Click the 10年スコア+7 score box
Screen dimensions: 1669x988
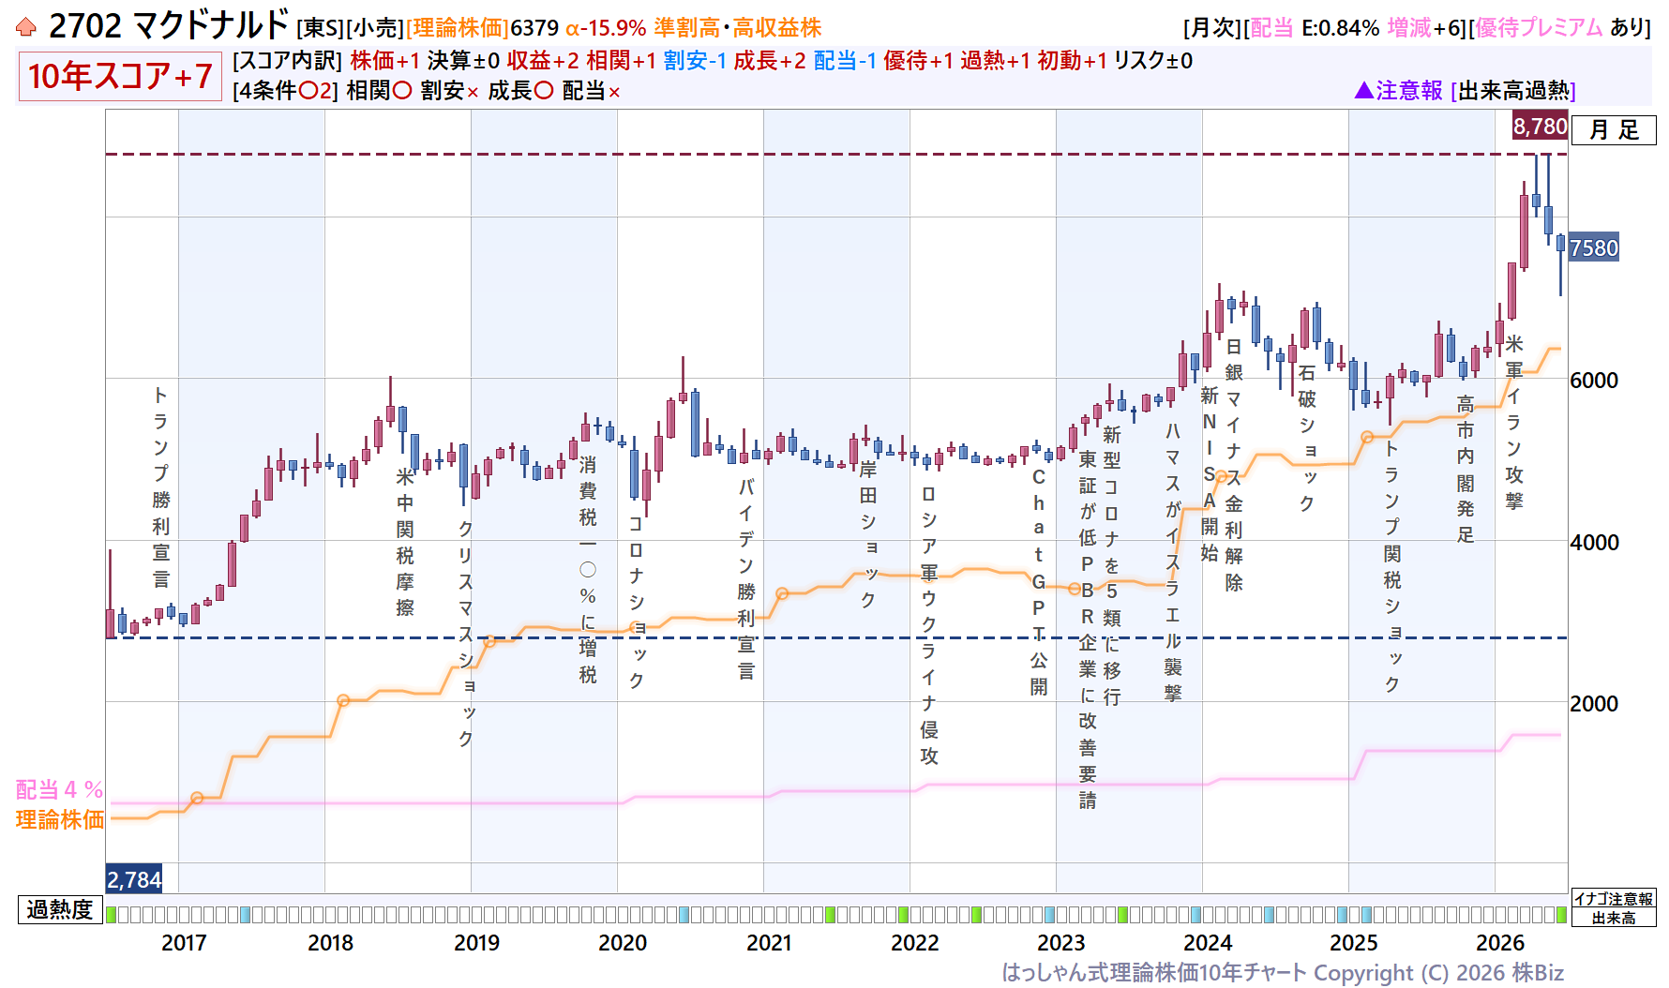pyautogui.click(x=120, y=76)
